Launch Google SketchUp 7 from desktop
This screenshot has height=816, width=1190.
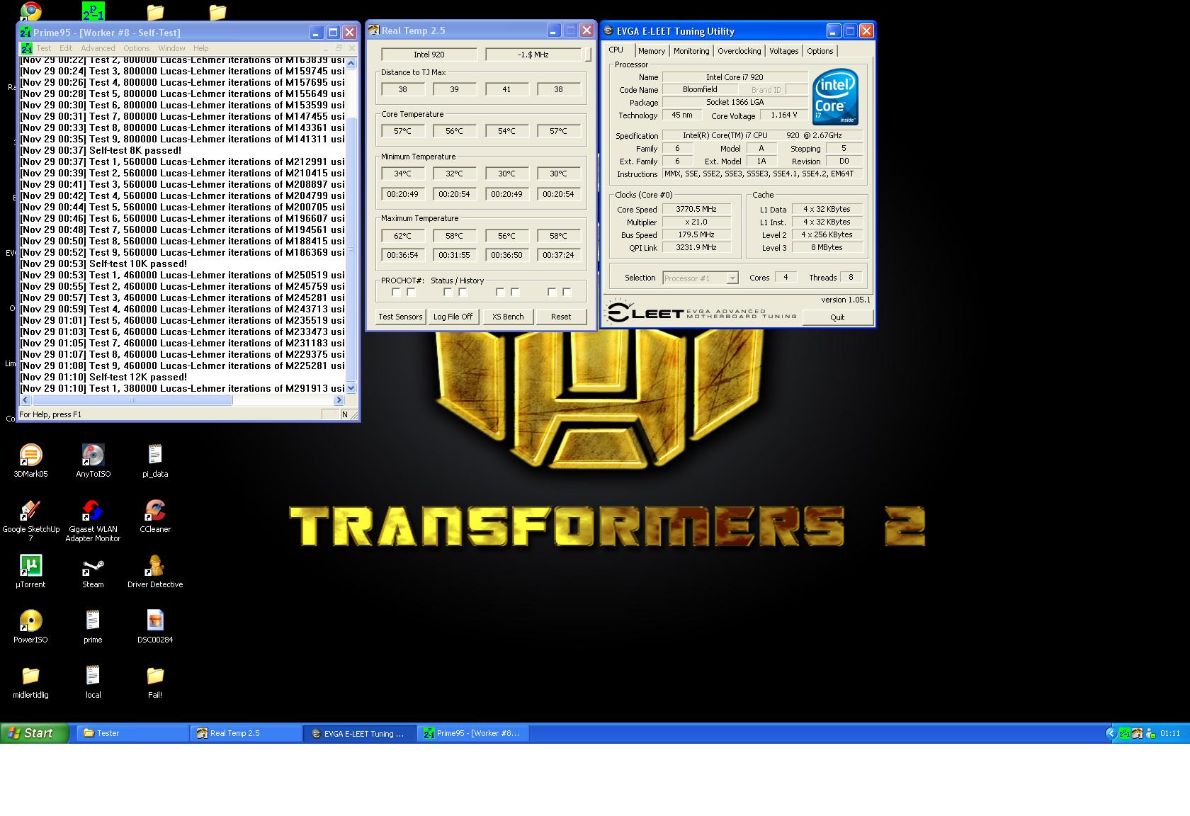coord(30,521)
